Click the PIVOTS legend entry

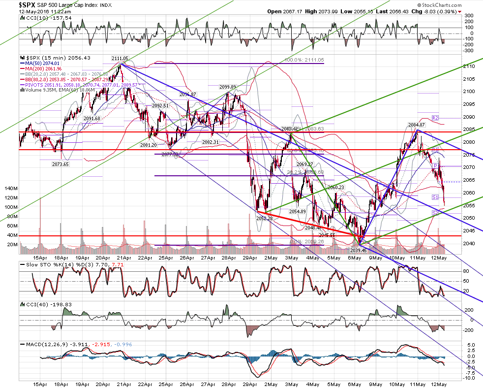81,85
